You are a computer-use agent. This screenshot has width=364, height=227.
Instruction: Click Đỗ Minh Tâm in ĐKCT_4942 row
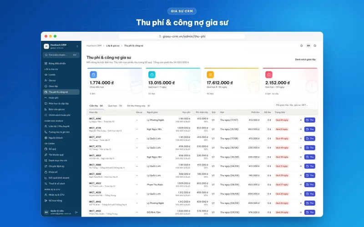click(x=154, y=212)
